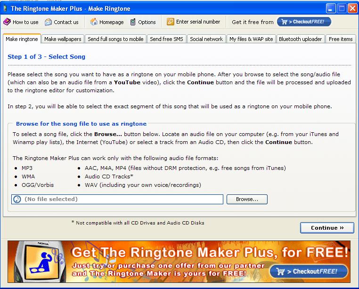Viewport: 359px width, 289px height.
Task: Choose Enter serial number
Action: [x=194, y=22]
